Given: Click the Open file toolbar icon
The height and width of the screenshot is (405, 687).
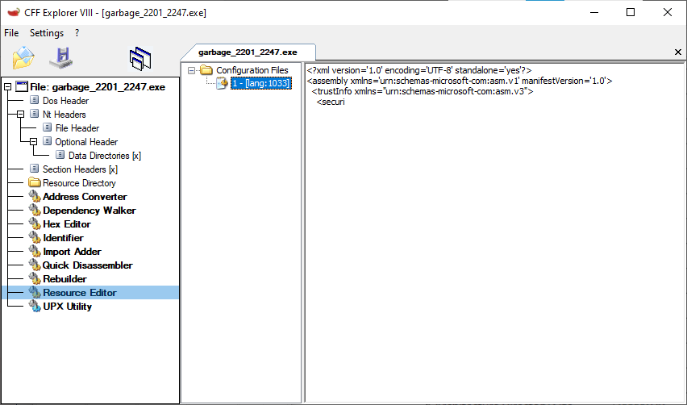Looking at the screenshot, I should [x=24, y=59].
